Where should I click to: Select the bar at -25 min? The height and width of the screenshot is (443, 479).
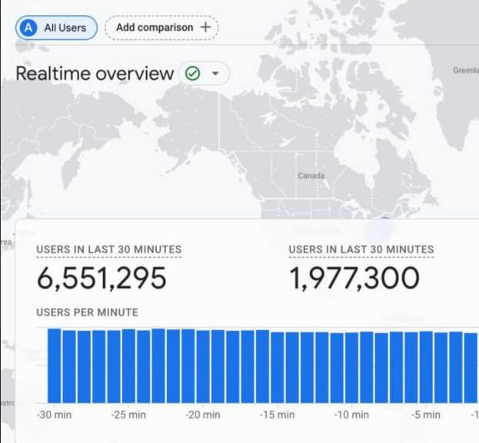[128, 365]
